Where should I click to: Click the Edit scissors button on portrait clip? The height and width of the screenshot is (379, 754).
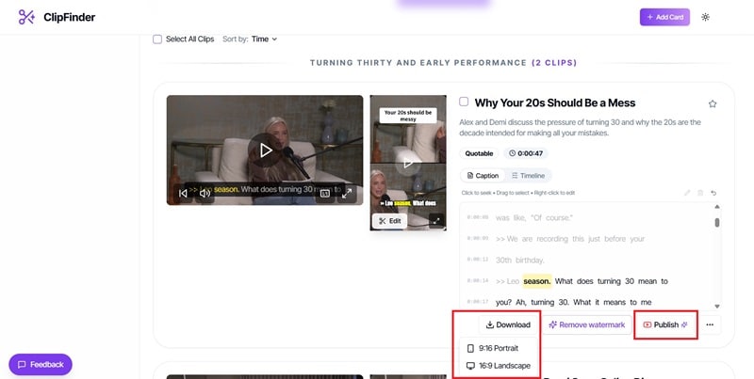point(390,221)
